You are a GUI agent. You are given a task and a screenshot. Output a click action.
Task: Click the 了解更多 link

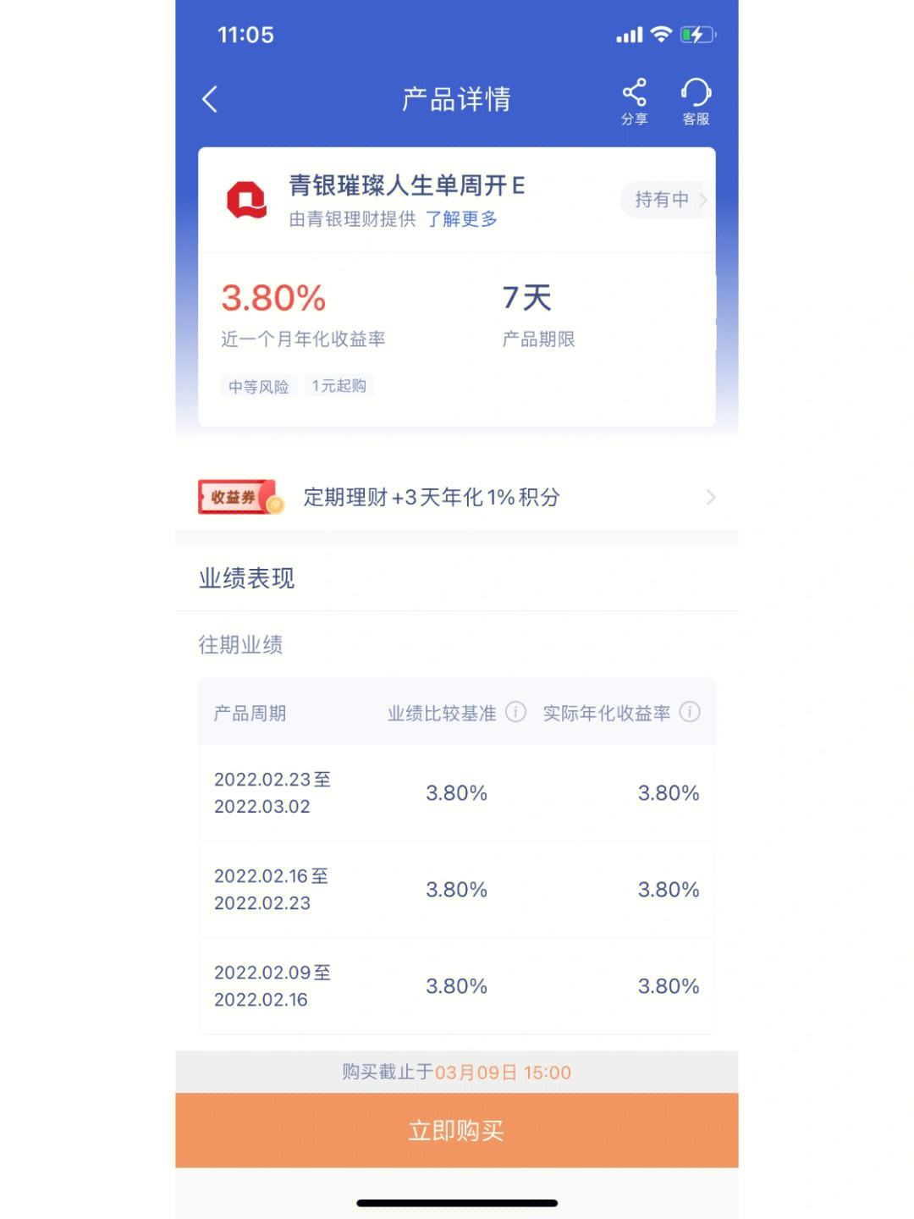click(461, 219)
